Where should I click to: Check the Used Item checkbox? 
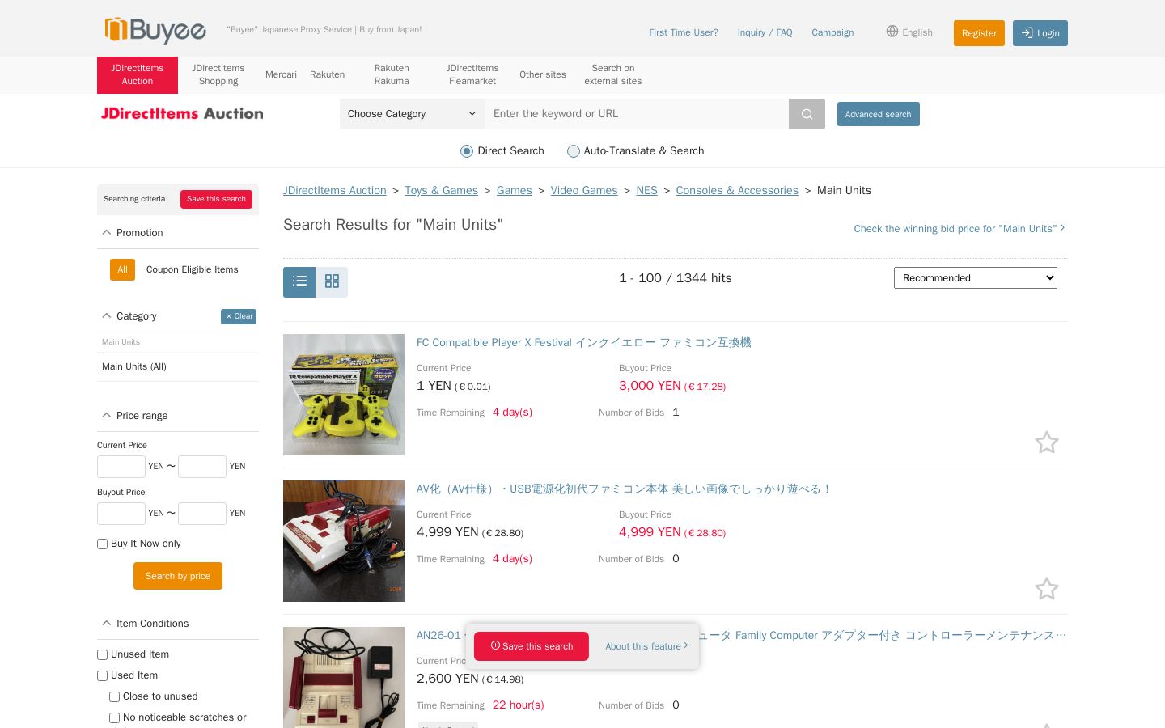click(103, 676)
